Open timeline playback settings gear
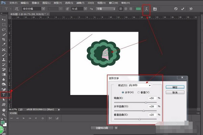The height and width of the screenshot is (135, 203). click(x=43, y=118)
